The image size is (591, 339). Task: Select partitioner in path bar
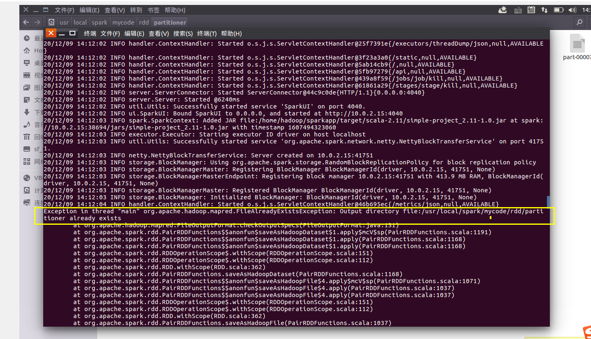tap(170, 22)
